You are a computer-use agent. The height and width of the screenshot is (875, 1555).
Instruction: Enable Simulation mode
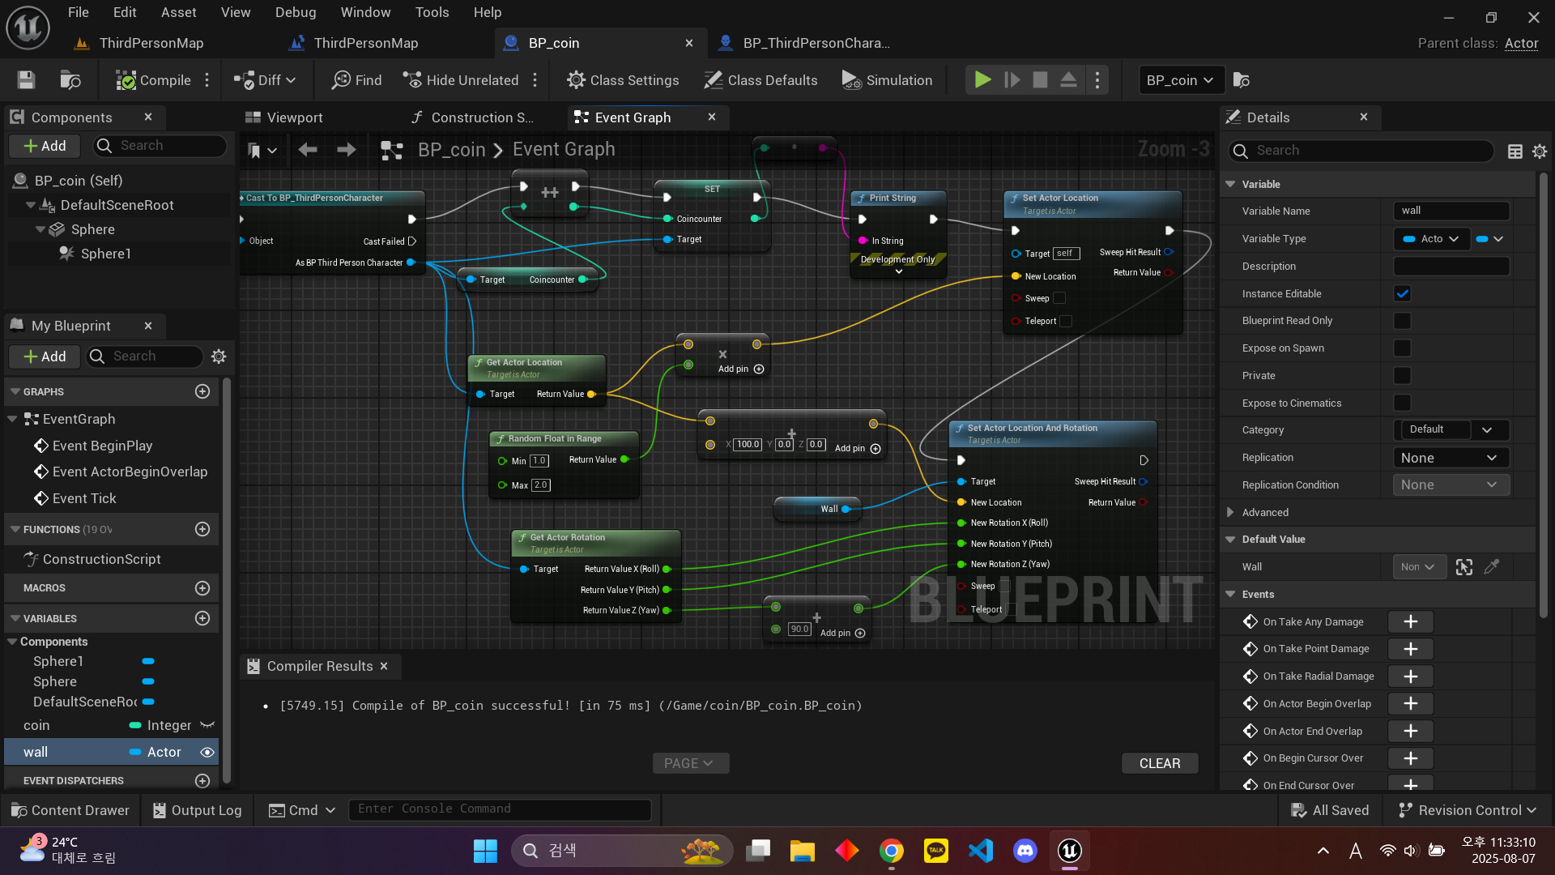[888, 80]
